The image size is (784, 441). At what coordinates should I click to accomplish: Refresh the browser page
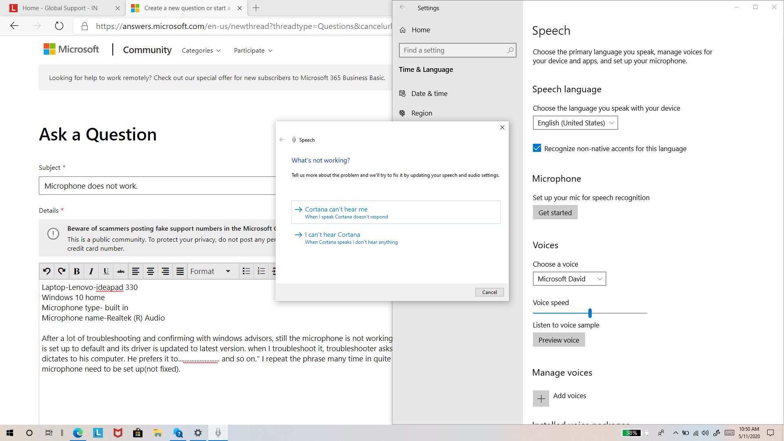pos(59,26)
